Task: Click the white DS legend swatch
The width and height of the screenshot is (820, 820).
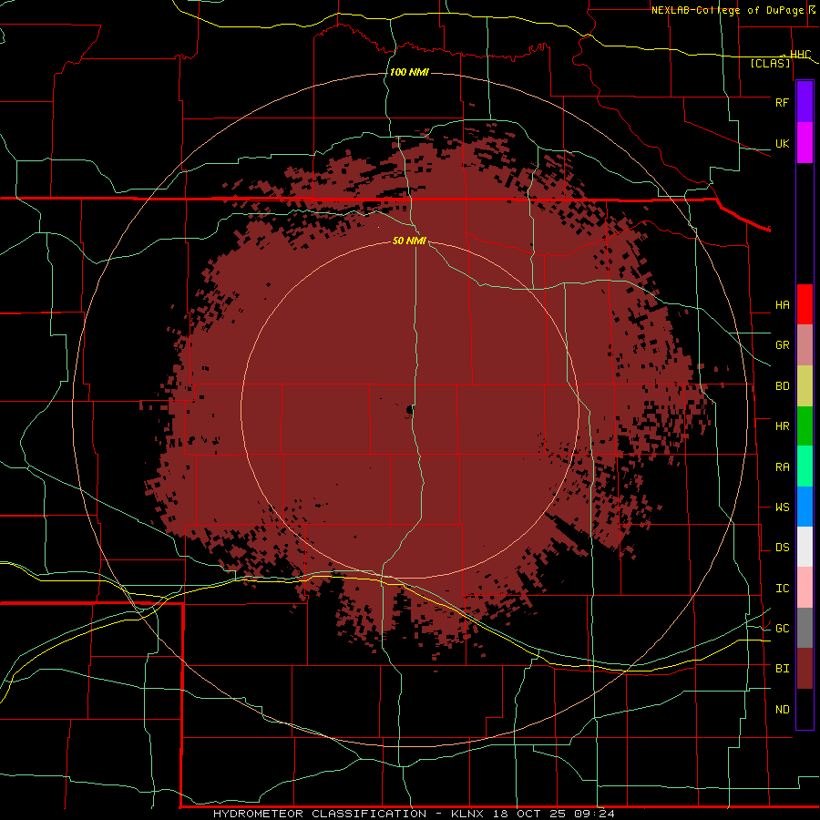Action: pos(805,547)
